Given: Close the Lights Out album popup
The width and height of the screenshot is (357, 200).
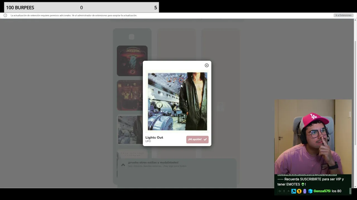Looking at the screenshot, I should 207,65.
